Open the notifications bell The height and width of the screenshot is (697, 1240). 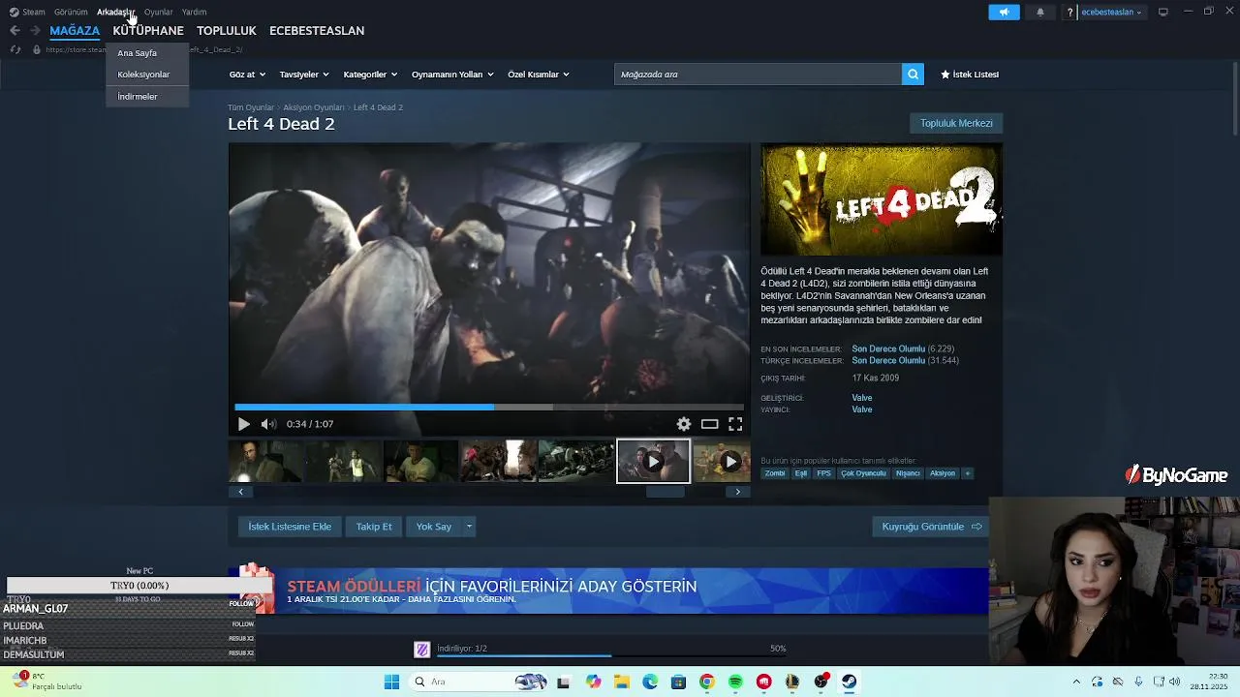[1040, 12]
